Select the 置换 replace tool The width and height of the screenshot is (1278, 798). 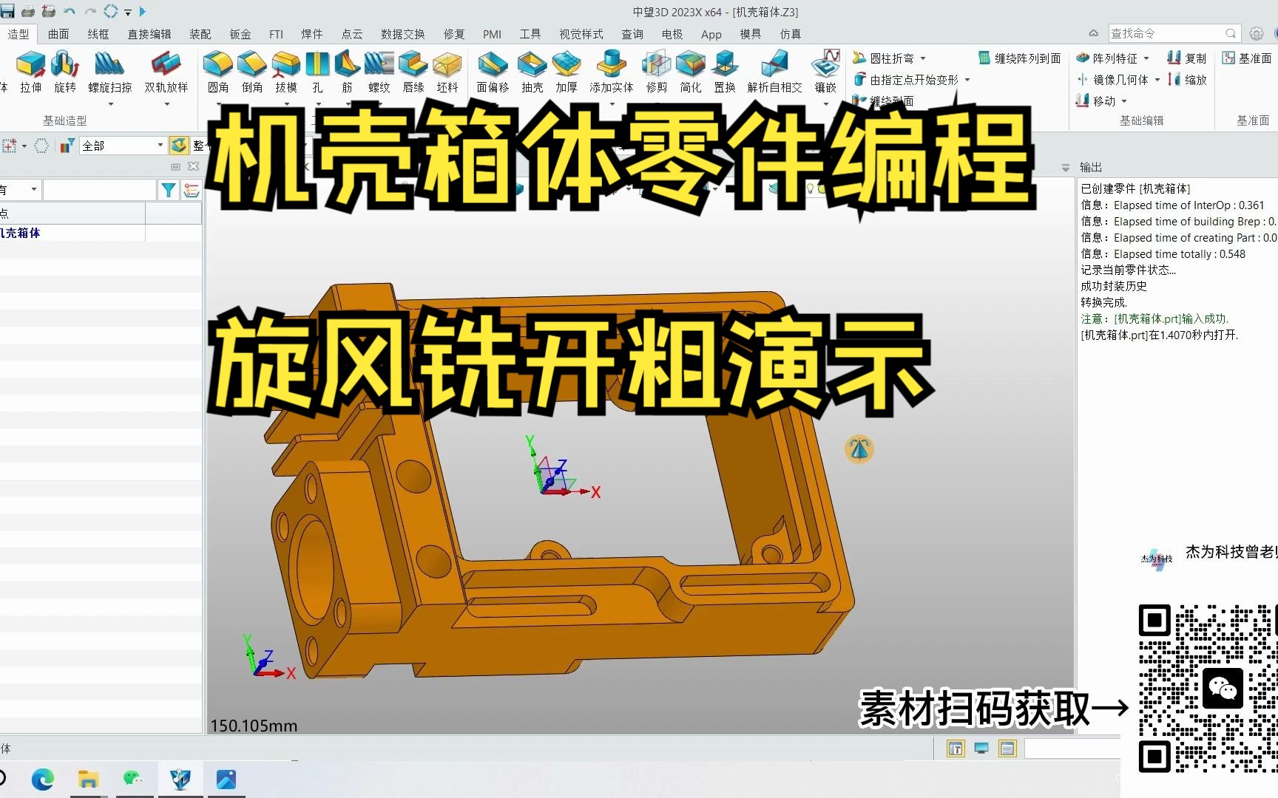pyautogui.click(x=725, y=72)
